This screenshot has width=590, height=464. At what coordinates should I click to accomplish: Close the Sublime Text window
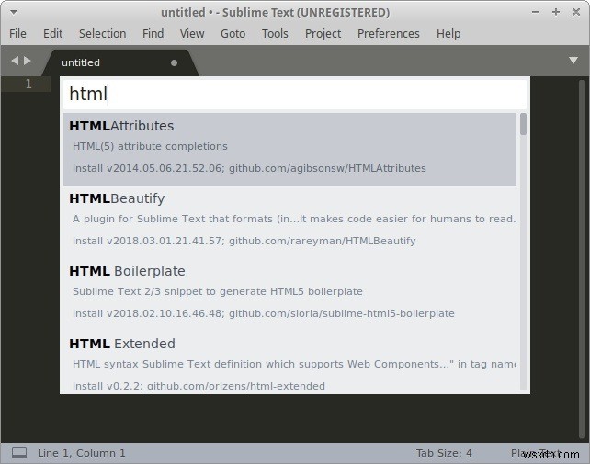576,12
